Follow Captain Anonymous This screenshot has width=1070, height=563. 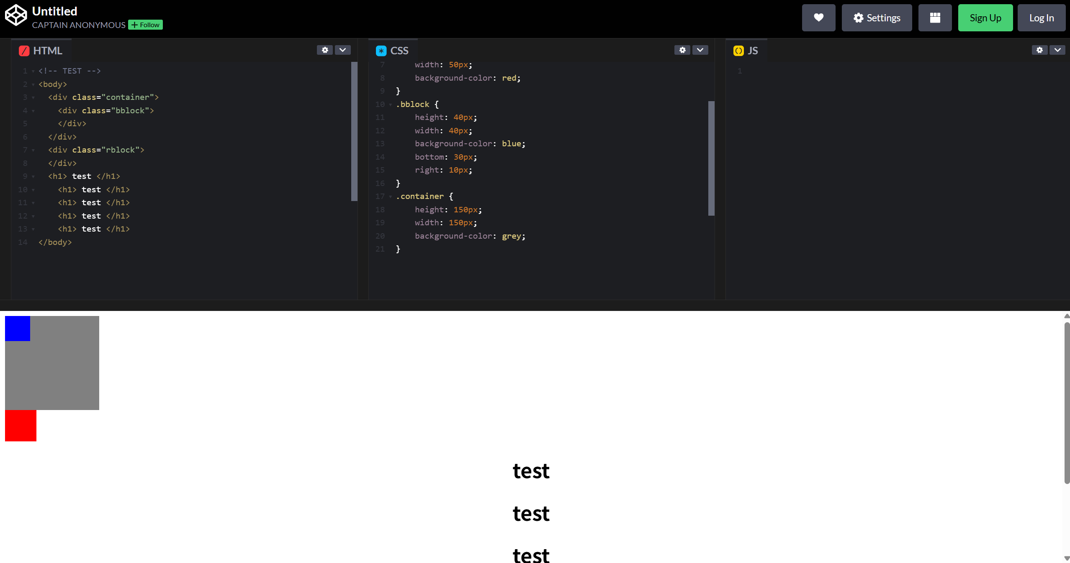tap(145, 25)
